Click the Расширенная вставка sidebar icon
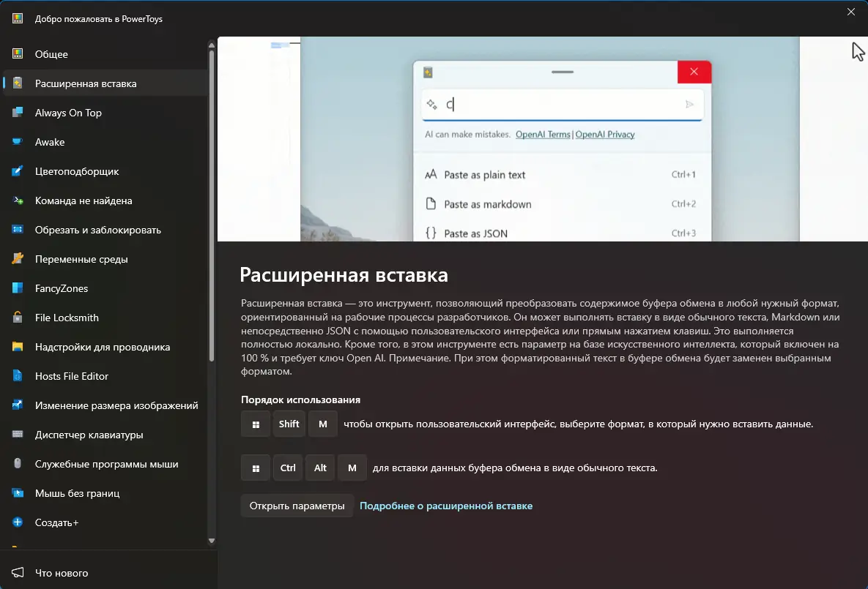 click(18, 83)
